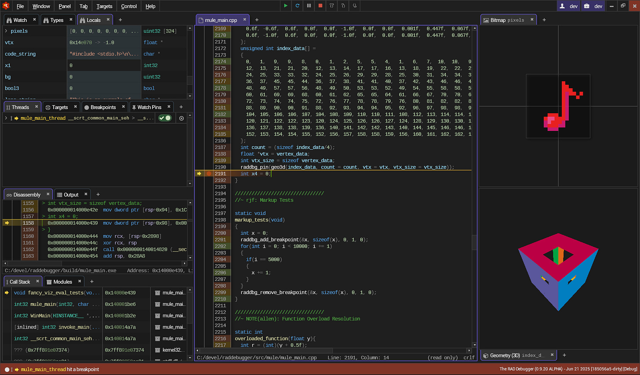640x375 pixels.
Task: Close the Watch Pins tab
Action: click(169, 107)
